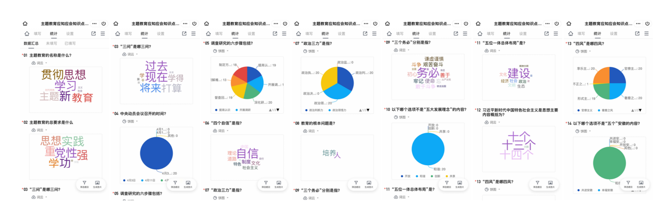Tap top home icon in the question-14 panel

click(x=569, y=24)
